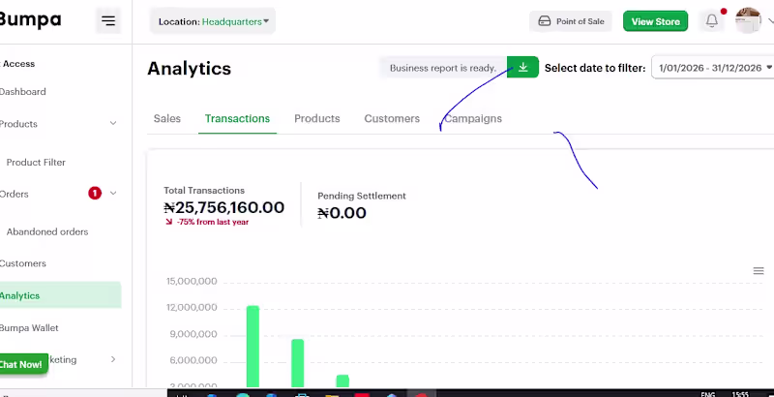The height and width of the screenshot is (397, 774).
Task: Click the View Store button
Action: click(x=655, y=21)
